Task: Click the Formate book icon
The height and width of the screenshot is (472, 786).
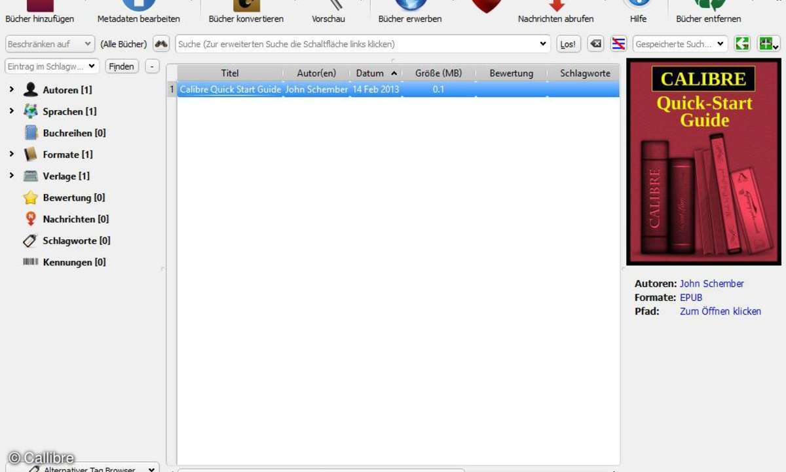Action: 31,155
